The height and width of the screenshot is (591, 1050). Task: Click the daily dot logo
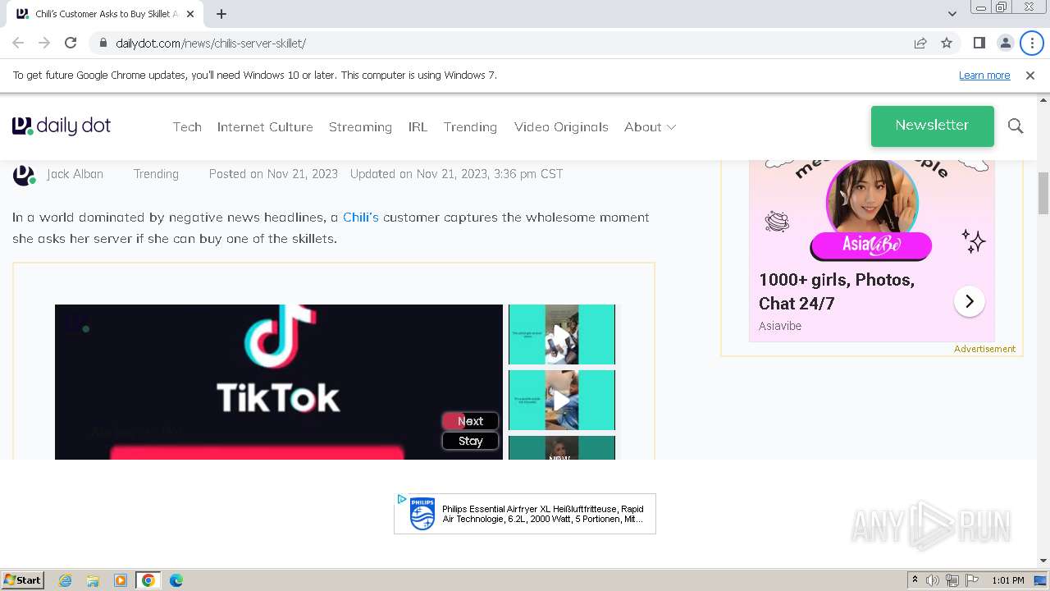[x=62, y=126]
